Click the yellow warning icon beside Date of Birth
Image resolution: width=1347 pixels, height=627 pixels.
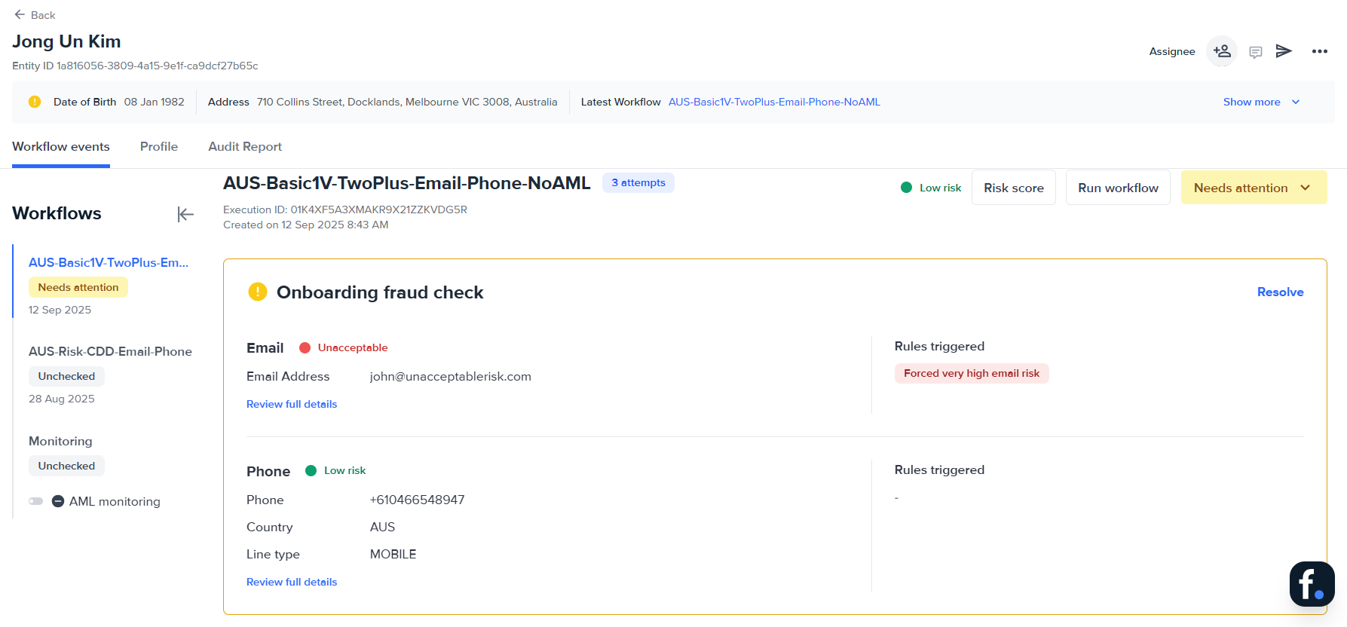tap(35, 102)
